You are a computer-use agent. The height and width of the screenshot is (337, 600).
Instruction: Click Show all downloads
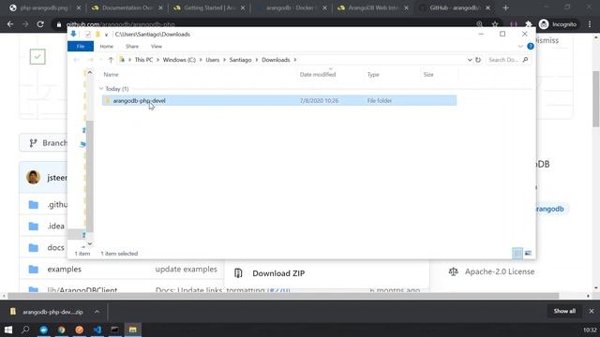(564, 311)
